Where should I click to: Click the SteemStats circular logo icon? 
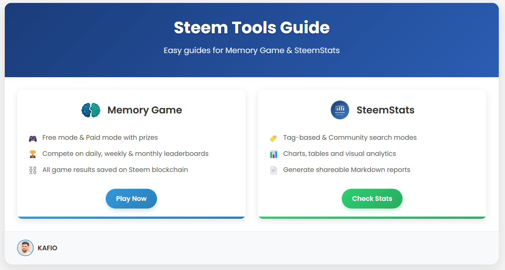(340, 110)
